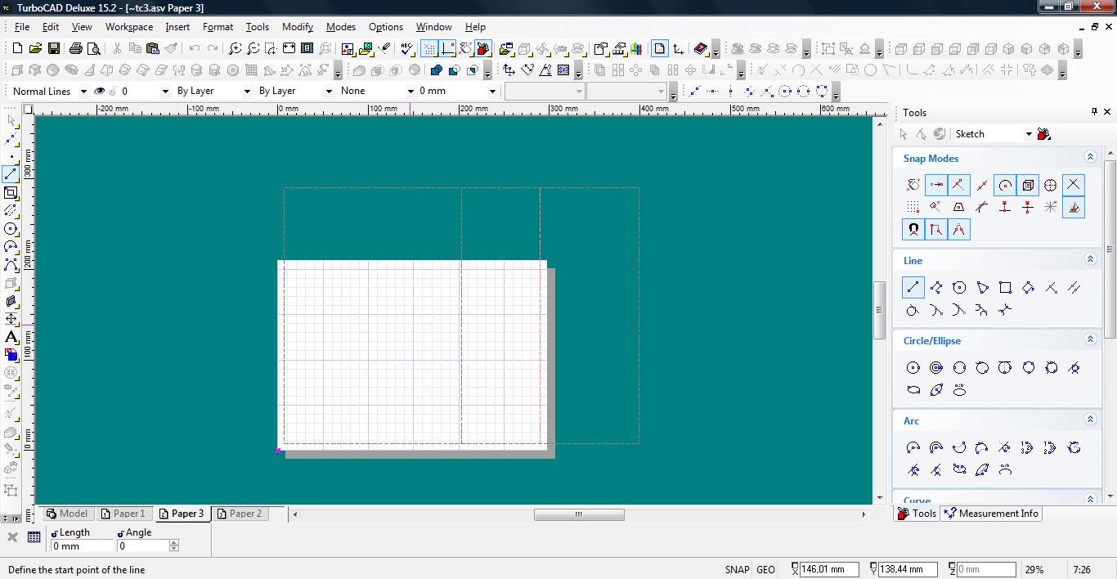Save the drawing with the floppy disk icon
This screenshot has width=1117, height=579.
pos(53,49)
